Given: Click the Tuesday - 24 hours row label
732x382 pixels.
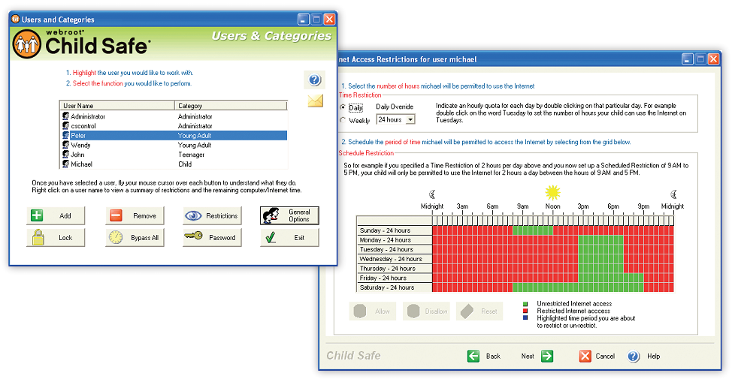Looking at the screenshot, I should (395, 249).
